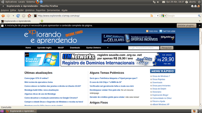Open the ubuntu user menu
The height and width of the screenshot is (113, 202).
(191, 2)
